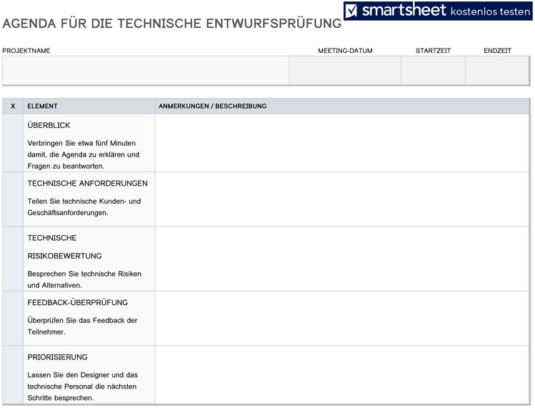
Task: Click text 'Verbringen Sie etwa fünf Minuten'
Action: pos(81,143)
